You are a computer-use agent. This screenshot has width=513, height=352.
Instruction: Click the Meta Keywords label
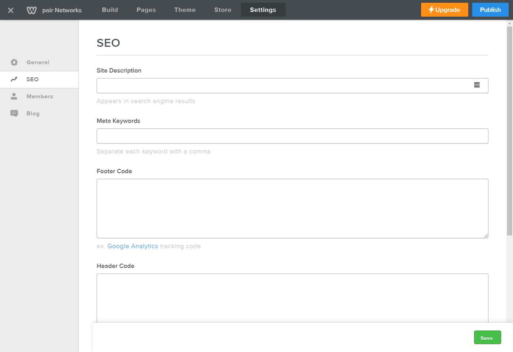tap(118, 121)
